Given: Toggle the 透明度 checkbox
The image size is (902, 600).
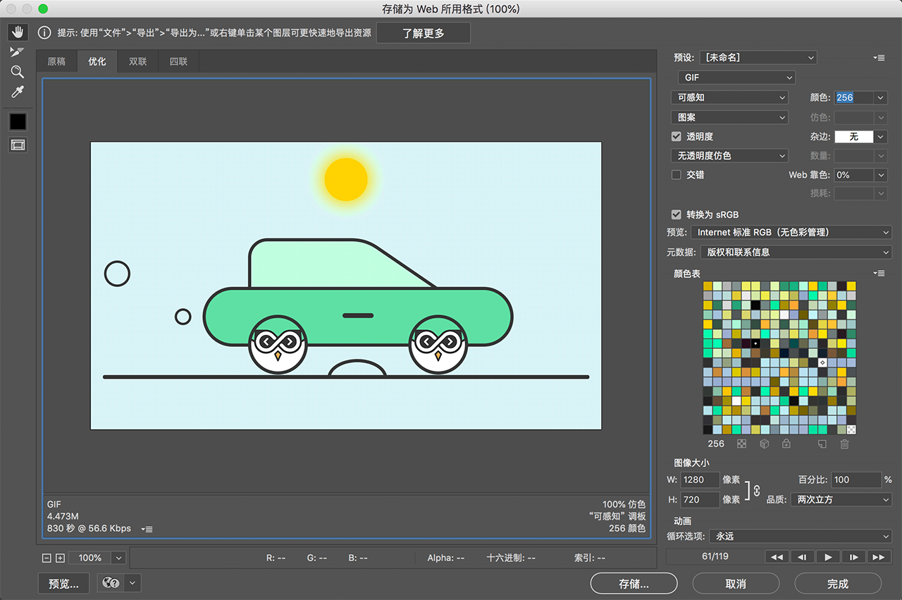Looking at the screenshot, I should tap(676, 137).
